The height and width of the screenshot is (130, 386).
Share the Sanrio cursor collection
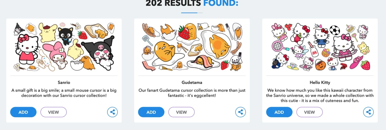click(x=112, y=112)
